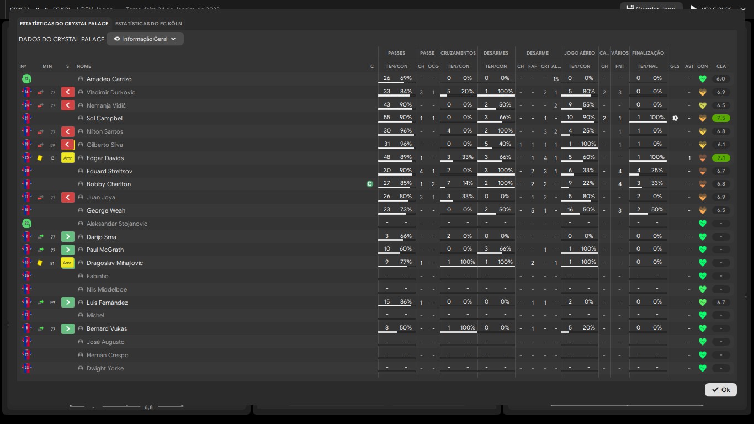The image size is (754, 424).
Task: Sort by the AST column header
Action: 689,66
